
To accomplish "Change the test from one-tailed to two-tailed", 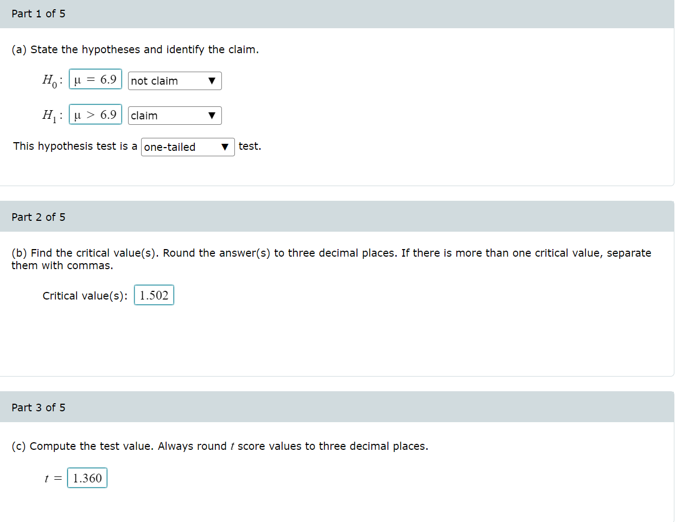I will click(187, 147).
